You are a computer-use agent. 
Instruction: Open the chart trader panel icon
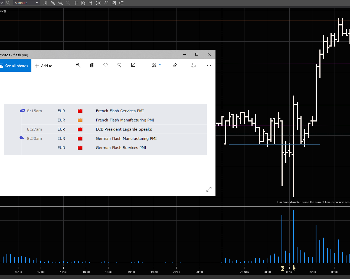coord(91,3)
